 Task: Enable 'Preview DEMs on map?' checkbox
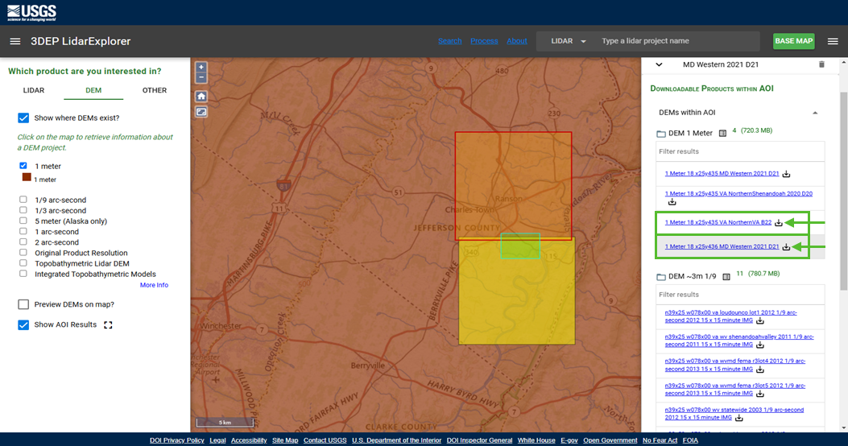pyautogui.click(x=23, y=304)
